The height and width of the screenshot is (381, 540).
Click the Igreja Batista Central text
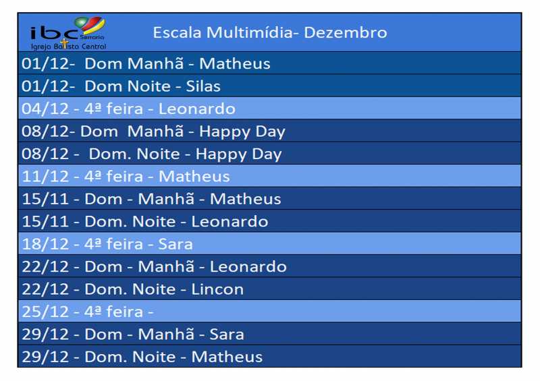(x=68, y=46)
